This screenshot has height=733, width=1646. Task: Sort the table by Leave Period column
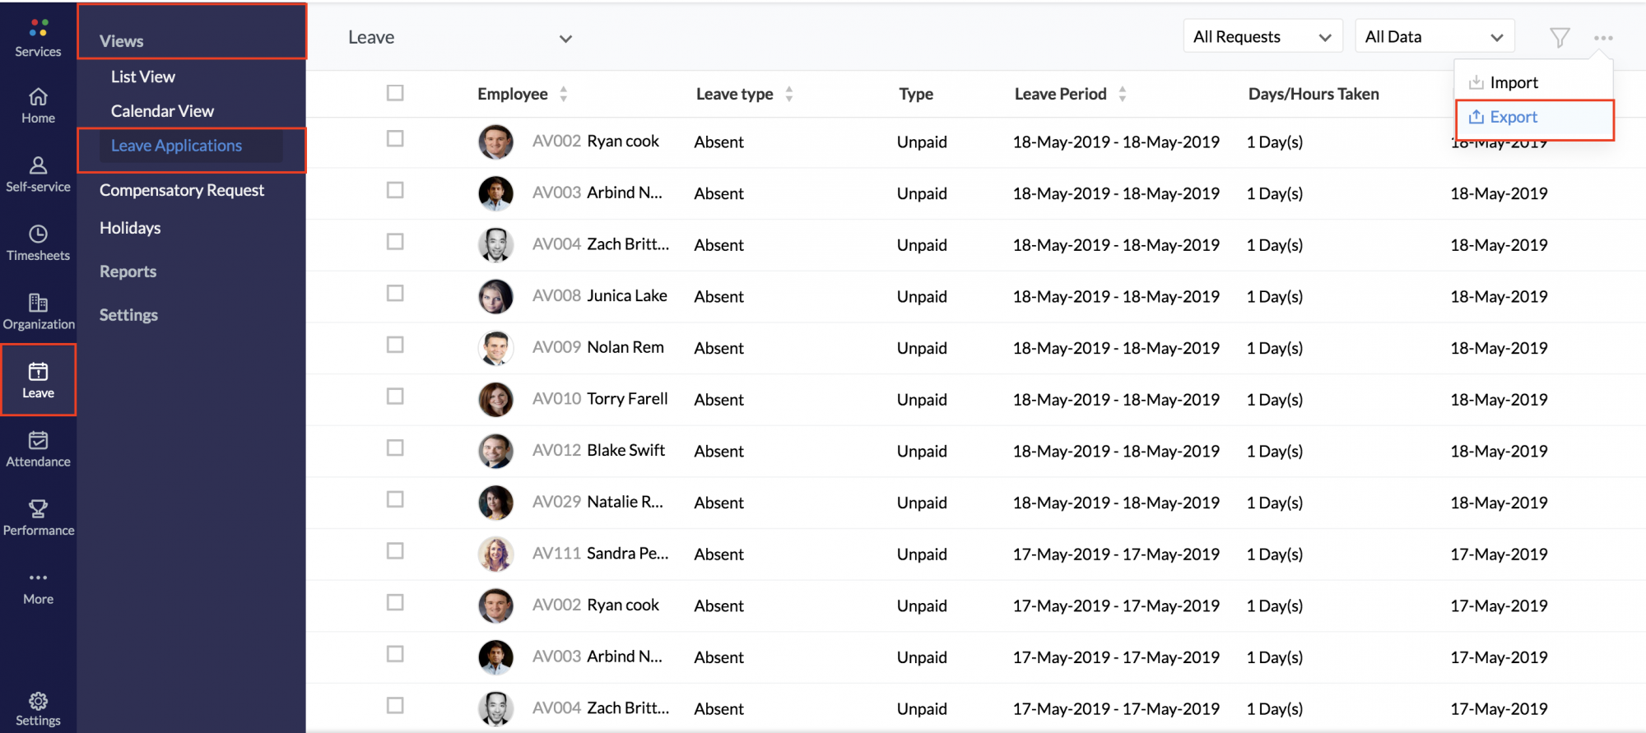[1122, 95]
